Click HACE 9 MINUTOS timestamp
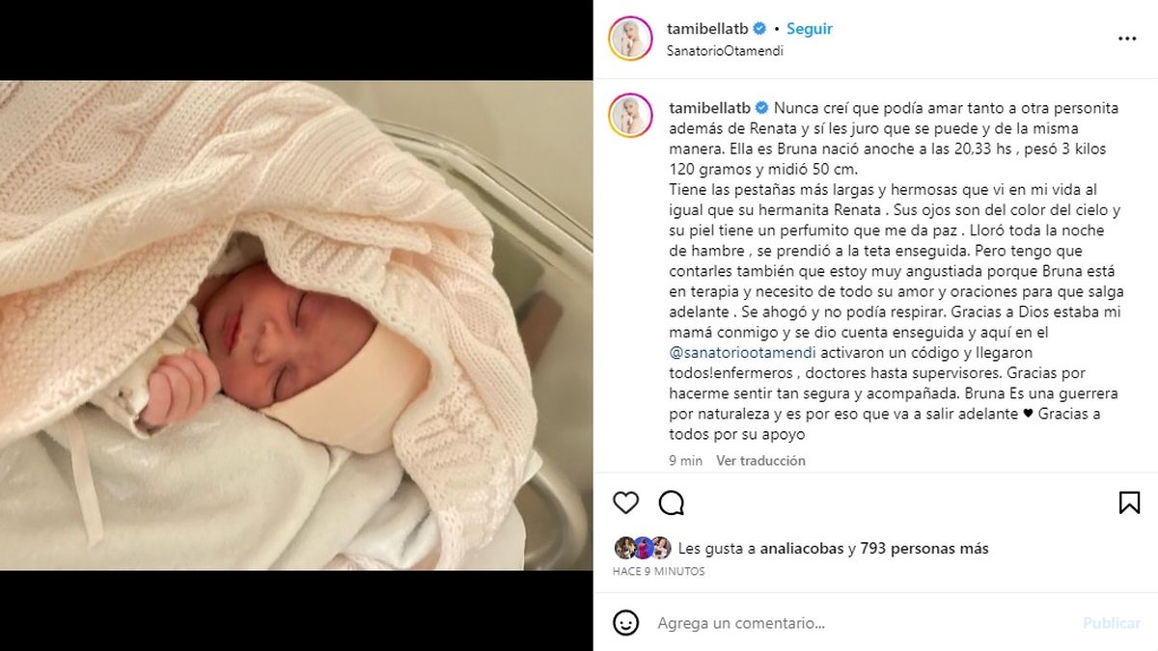The image size is (1158, 651). coord(659,572)
